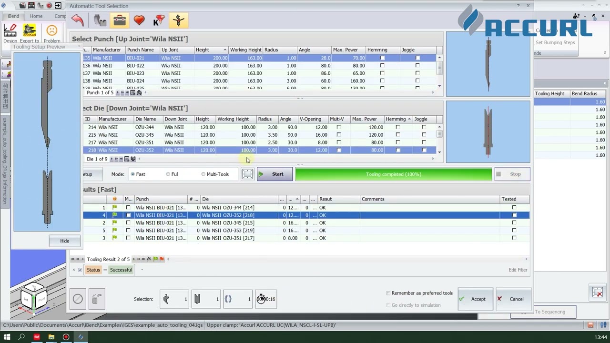Screen dimensions: 610x343
Task: Check Hemming box for punch BIU-022
Action: [x=382, y=66]
